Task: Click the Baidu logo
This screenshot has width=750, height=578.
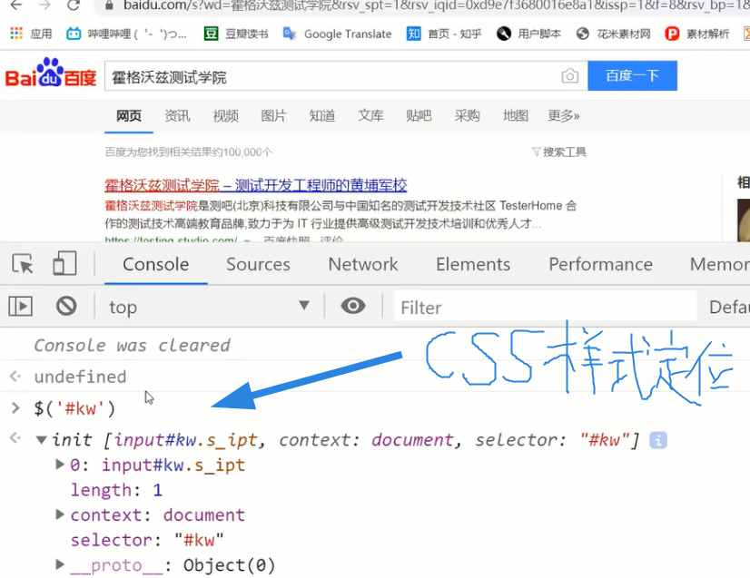Action: (51, 73)
